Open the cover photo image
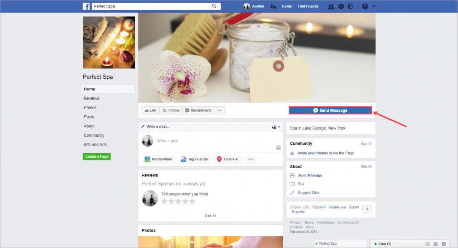Image resolution: width=458 pixels, height=248 pixels. tap(257, 58)
